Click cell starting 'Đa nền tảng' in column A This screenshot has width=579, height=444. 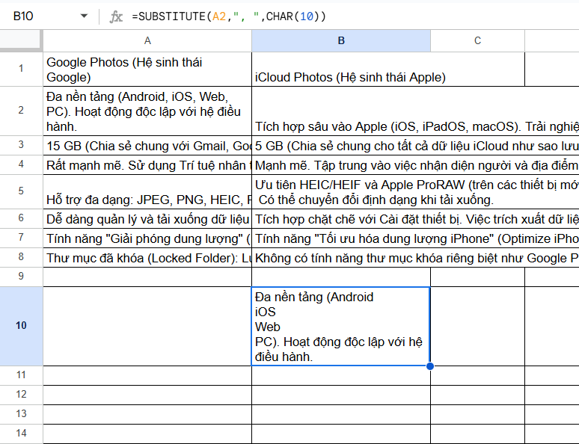coord(147,111)
